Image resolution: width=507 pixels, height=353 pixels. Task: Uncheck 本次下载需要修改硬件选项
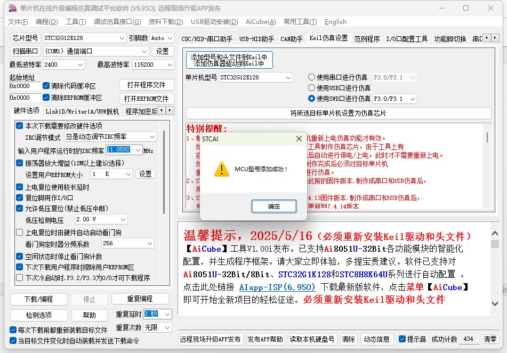click(x=20, y=125)
